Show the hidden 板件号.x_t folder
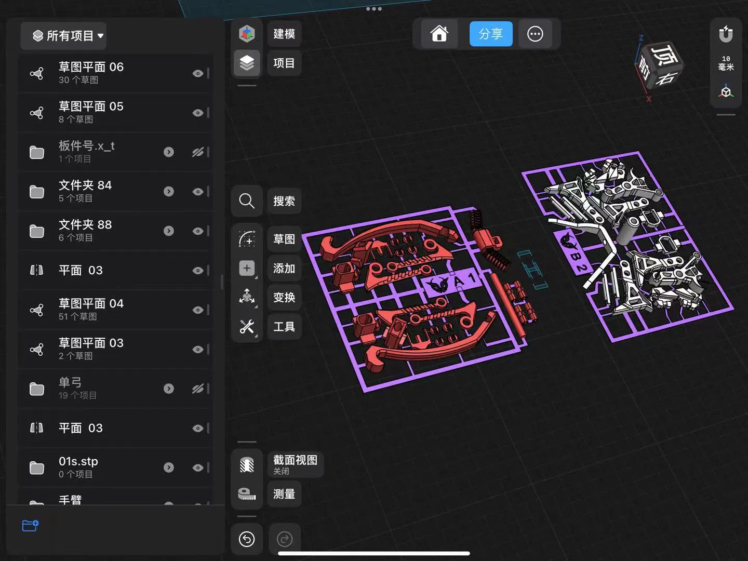Viewport: 748px width, 561px height. click(197, 152)
